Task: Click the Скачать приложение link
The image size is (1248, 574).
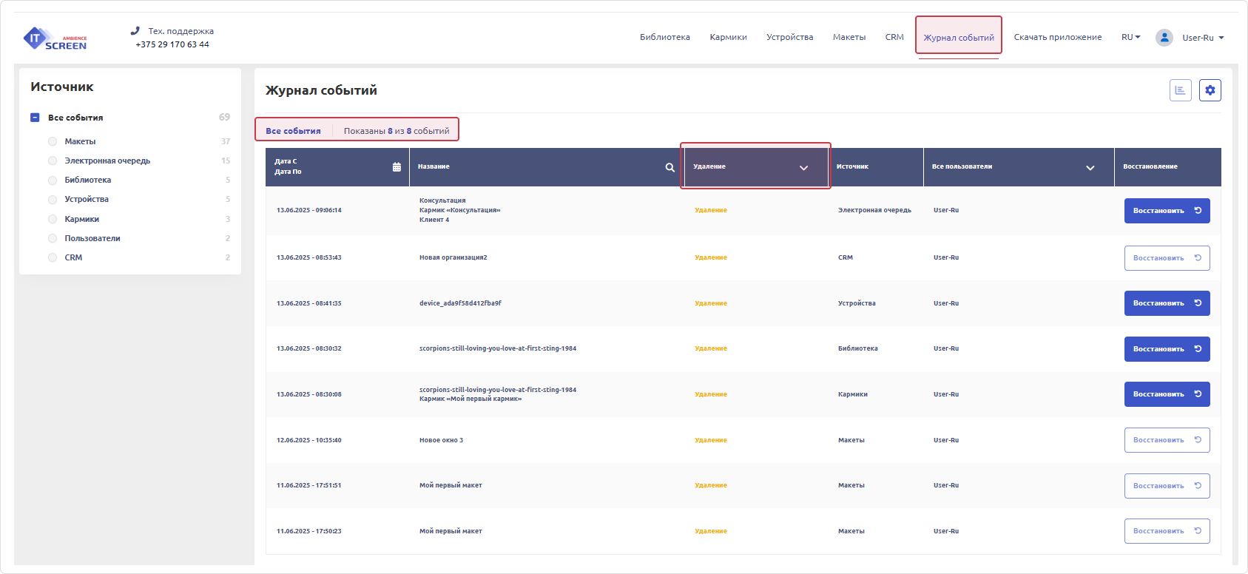Action: click(x=1057, y=37)
